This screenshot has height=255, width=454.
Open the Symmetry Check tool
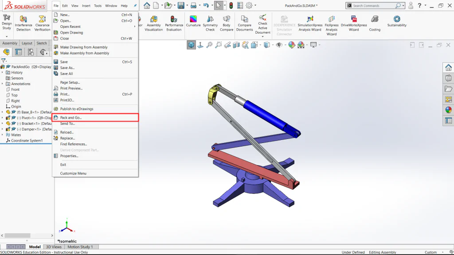coord(210,23)
